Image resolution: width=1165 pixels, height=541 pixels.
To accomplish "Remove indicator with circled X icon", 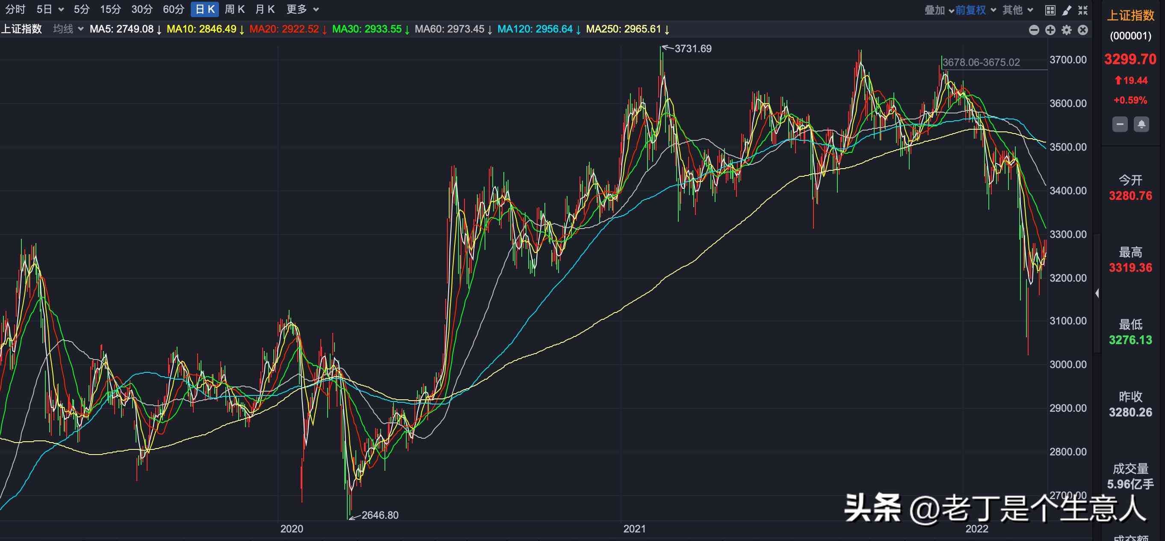I will tap(1083, 30).
